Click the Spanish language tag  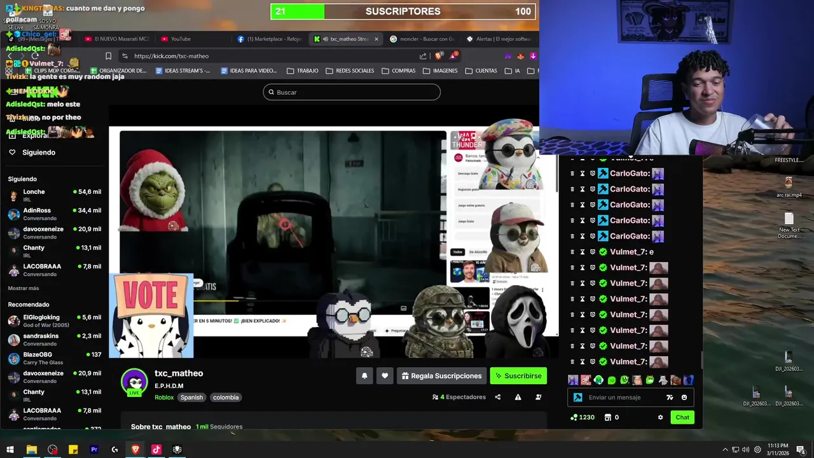tap(191, 398)
